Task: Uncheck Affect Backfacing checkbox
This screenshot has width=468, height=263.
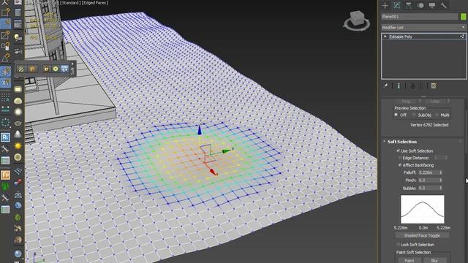Action: [x=400, y=165]
